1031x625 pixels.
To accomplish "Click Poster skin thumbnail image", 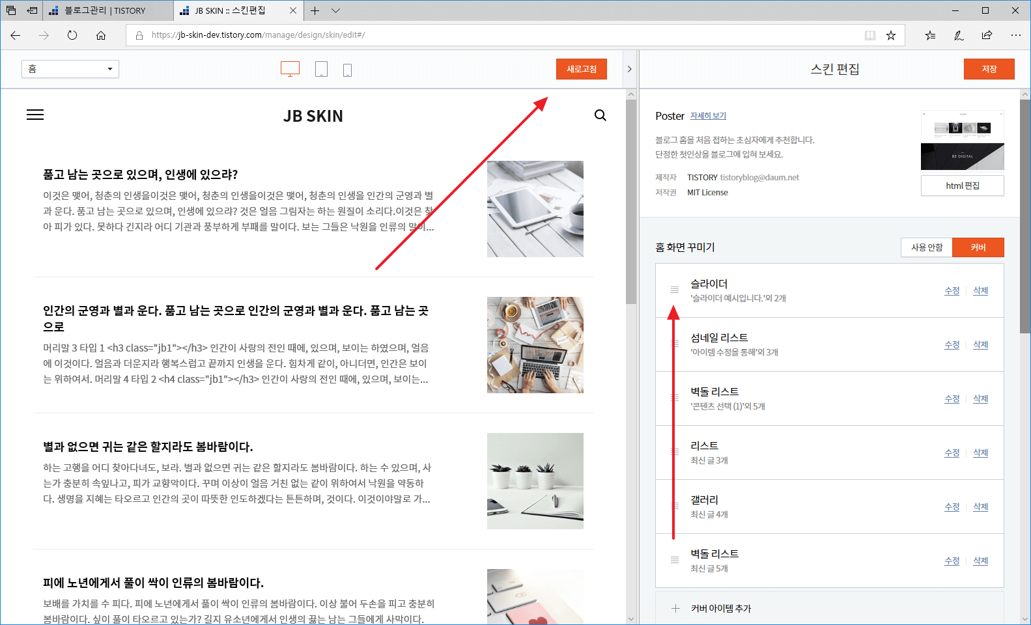I will (963, 140).
